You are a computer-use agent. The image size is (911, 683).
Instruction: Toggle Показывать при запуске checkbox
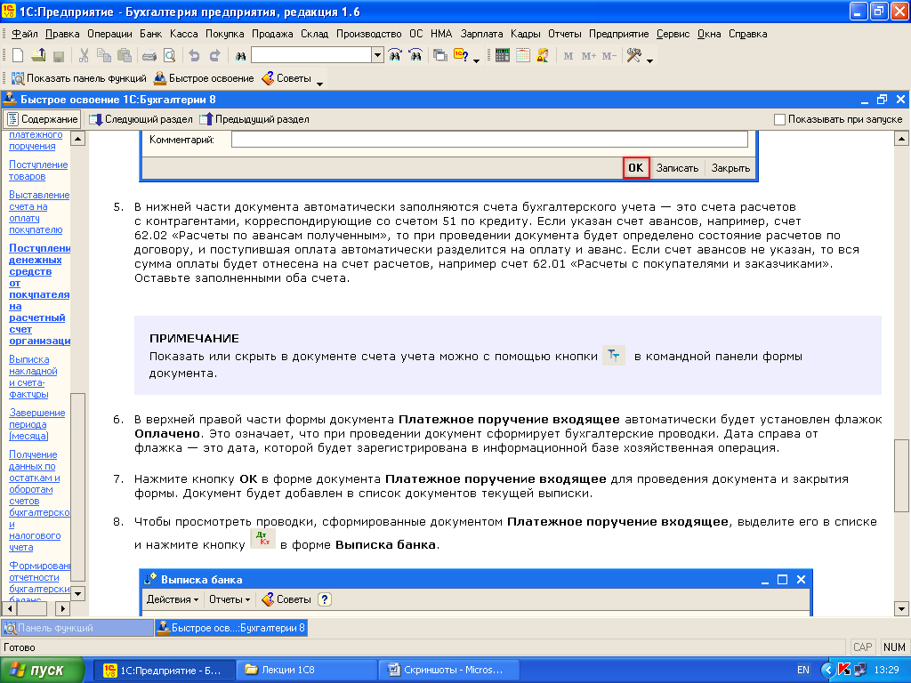click(x=779, y=119)
